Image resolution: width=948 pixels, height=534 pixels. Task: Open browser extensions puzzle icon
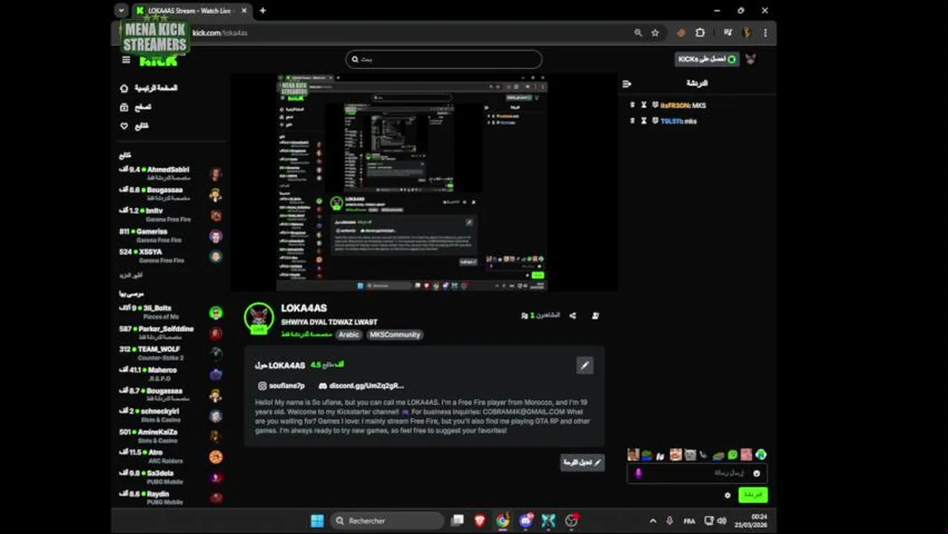(700, 33)
